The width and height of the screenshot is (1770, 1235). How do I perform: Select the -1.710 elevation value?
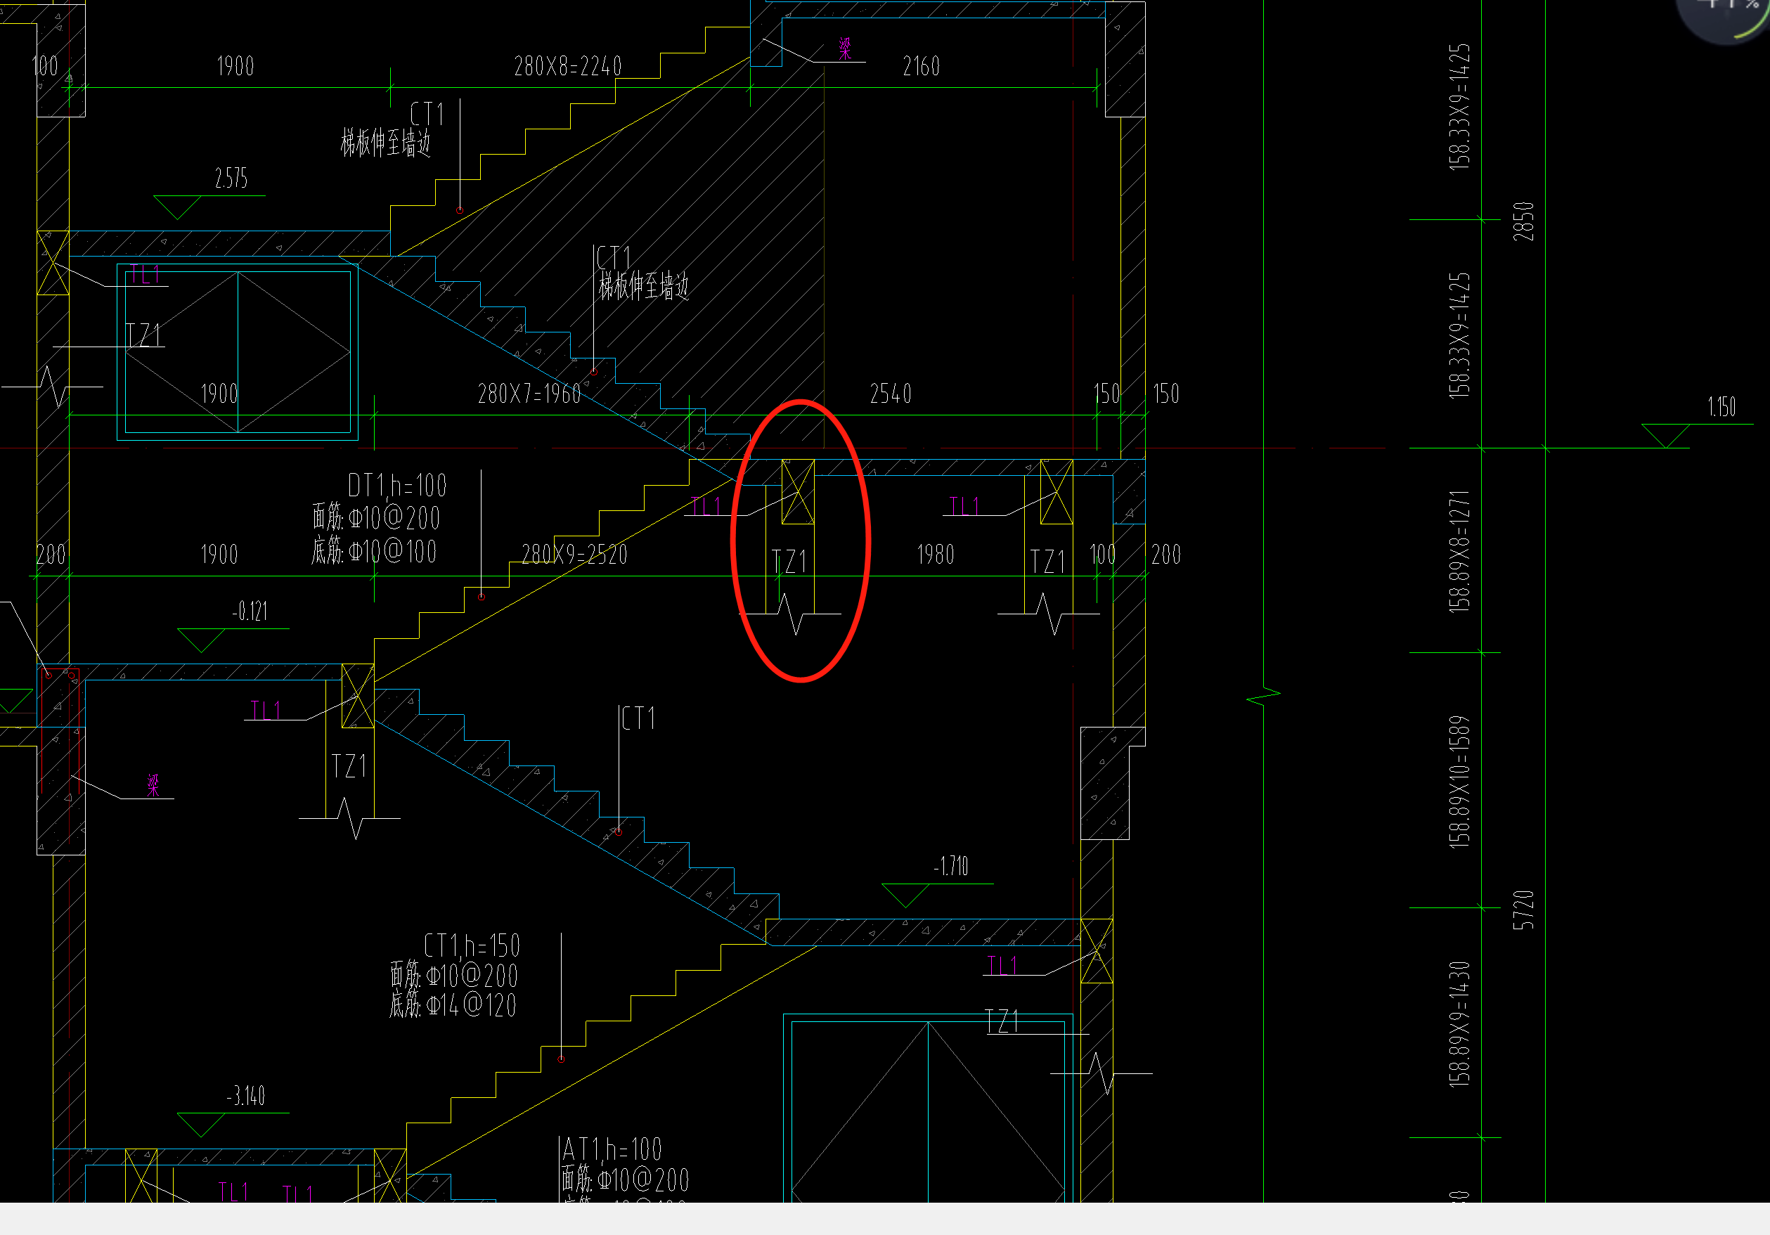pos(951,867)
